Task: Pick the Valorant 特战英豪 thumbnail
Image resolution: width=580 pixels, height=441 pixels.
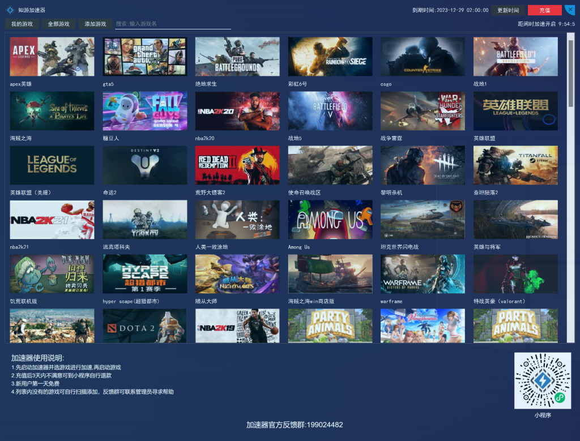Action: (515, 274)
